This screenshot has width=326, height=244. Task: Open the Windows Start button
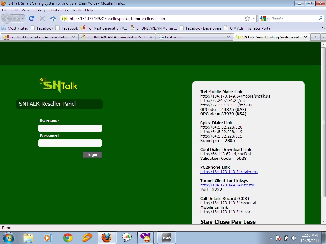(x=8, y=238)
